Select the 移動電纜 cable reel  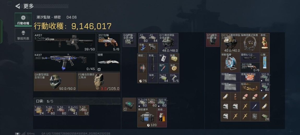[x=231, y=63]
